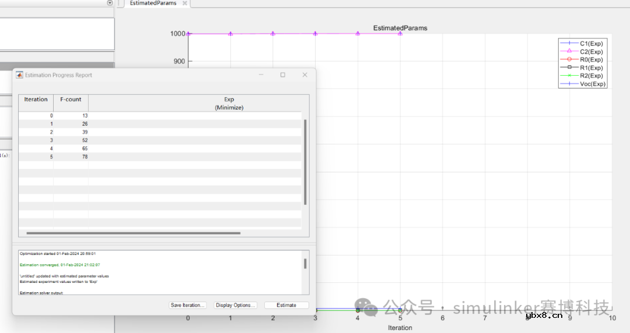Click the EstimatedParams plot title
This screenshot has width=630, height=333.
point(400,28)
